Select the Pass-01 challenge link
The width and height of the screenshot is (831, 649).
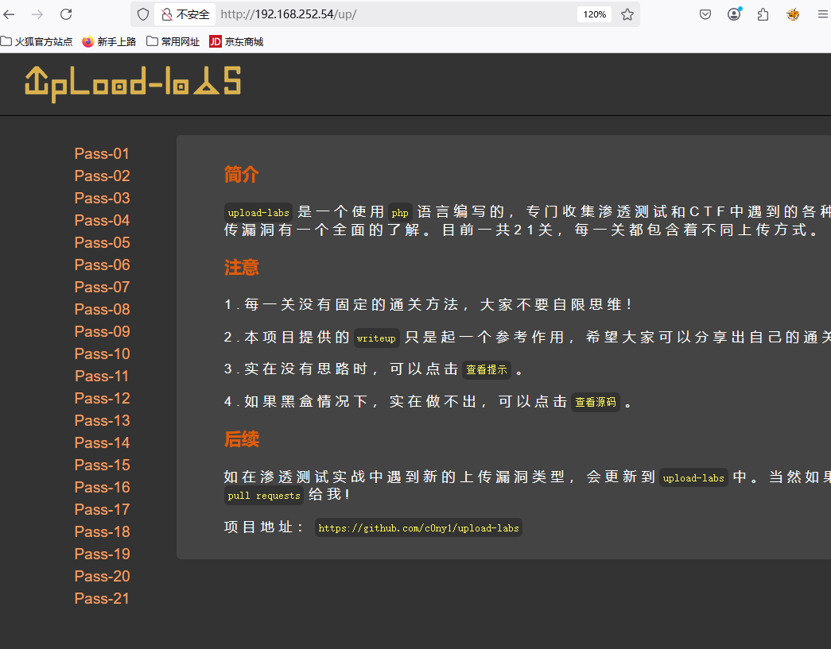[x=102, y=153]
